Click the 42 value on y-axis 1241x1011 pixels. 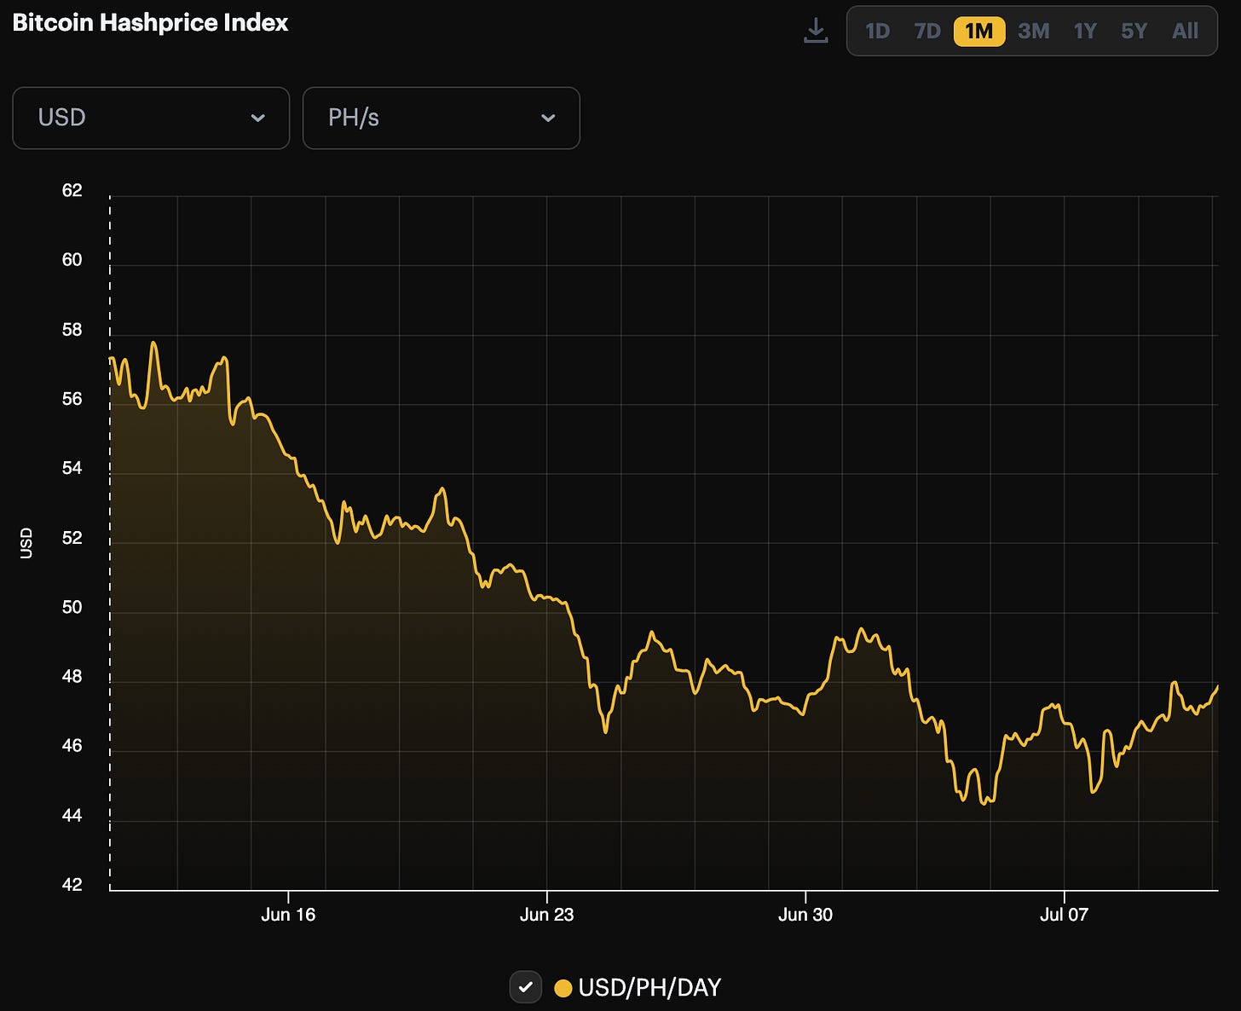(x=72, y=885)
